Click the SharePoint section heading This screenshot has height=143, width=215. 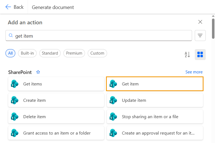pyautogui.click(x=20, y=72)
